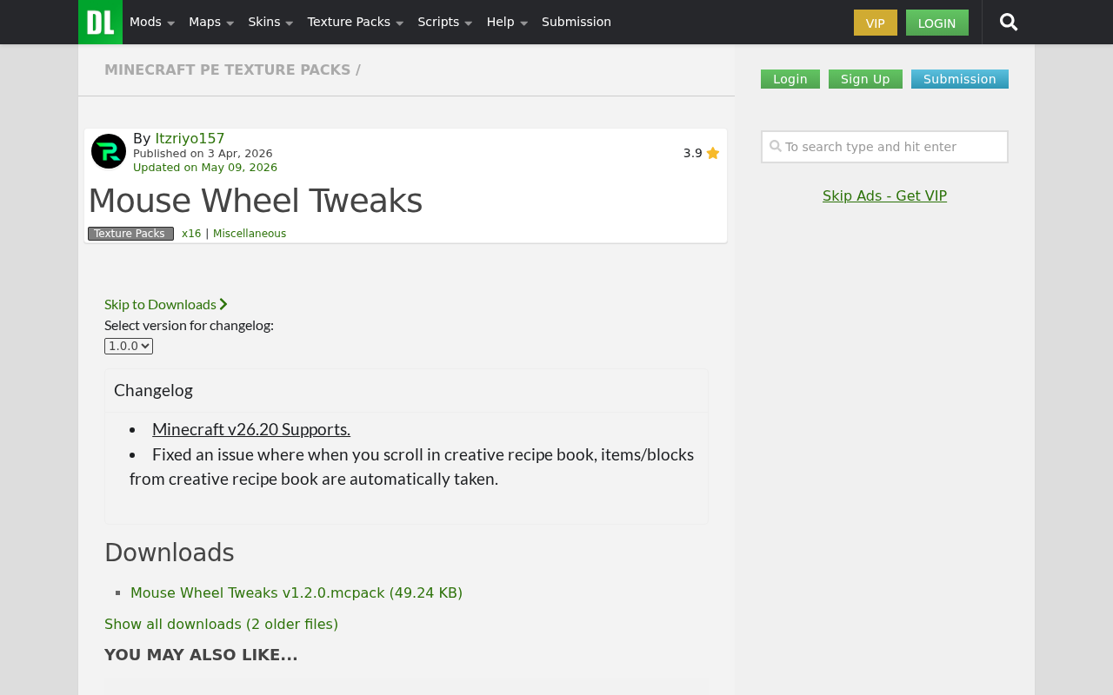The image size is (1113, 695).
Task: Visit author Itzriyo157's profile link
Action: click(x=190, y=138)
